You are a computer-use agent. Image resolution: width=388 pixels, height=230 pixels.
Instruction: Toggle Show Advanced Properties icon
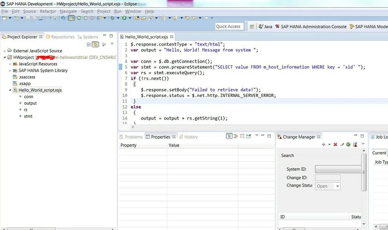tap(236, 136)
